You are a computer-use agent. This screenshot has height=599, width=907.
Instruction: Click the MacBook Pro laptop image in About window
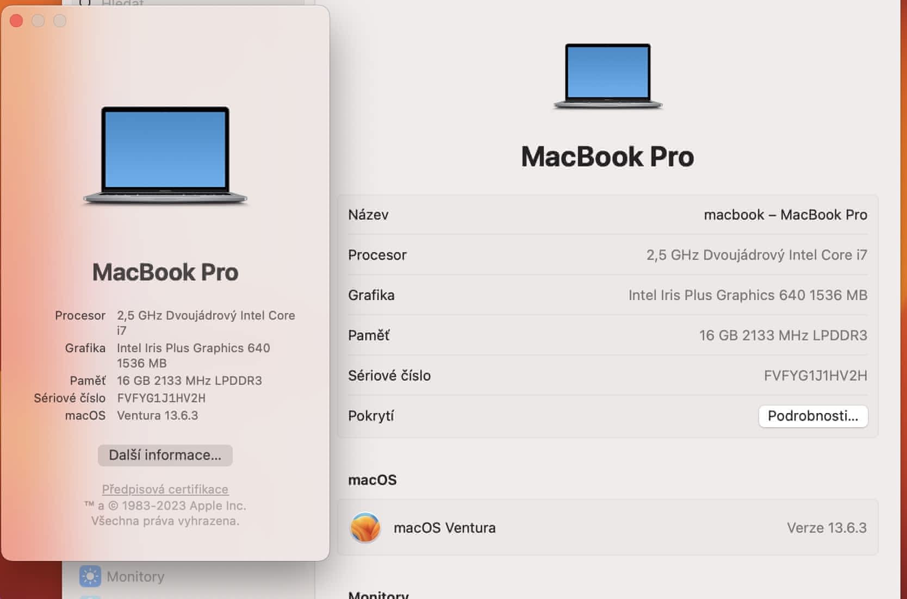click(165, 155)
